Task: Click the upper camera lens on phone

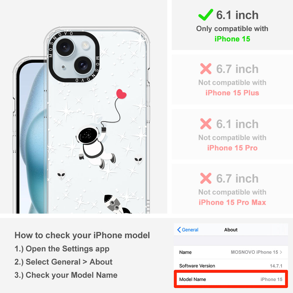Action: tap(65, 47)
